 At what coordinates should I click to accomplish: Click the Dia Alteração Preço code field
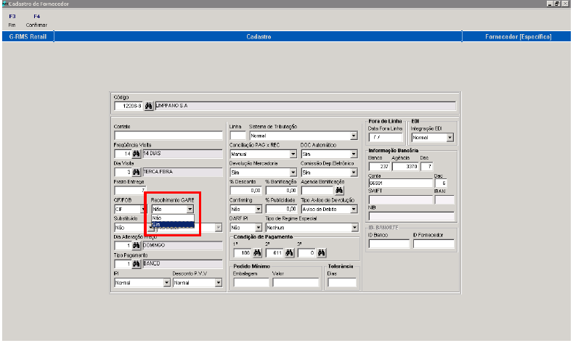123,245
